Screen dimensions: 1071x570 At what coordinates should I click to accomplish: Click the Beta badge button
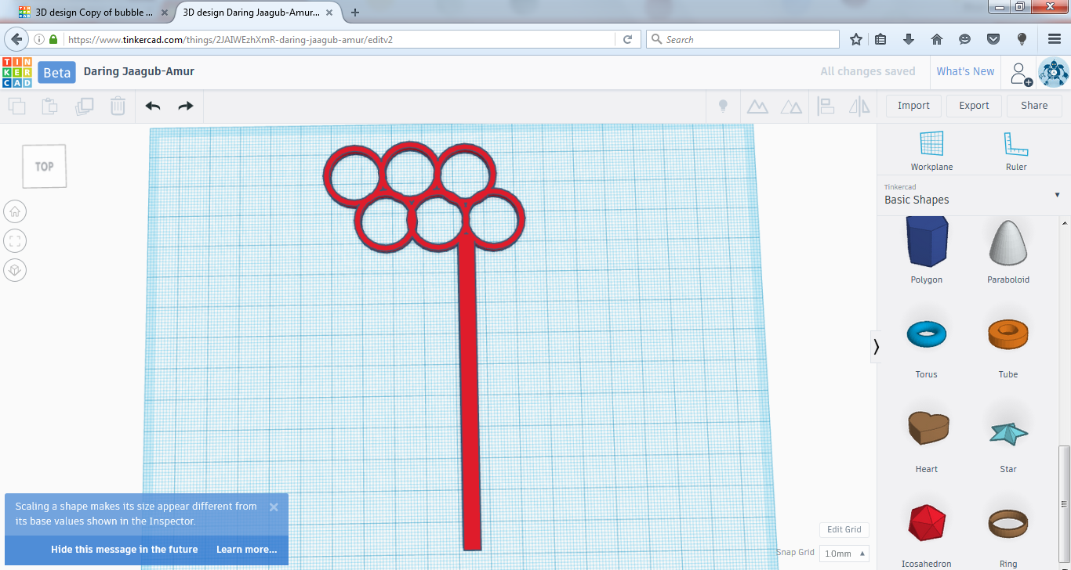pos(56,72)
